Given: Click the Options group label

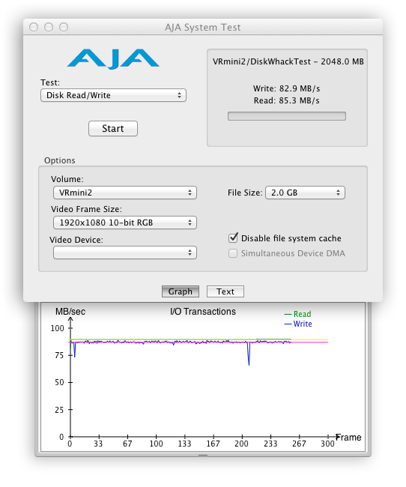Looking at the screenshot, I should (x=60, y=160).
